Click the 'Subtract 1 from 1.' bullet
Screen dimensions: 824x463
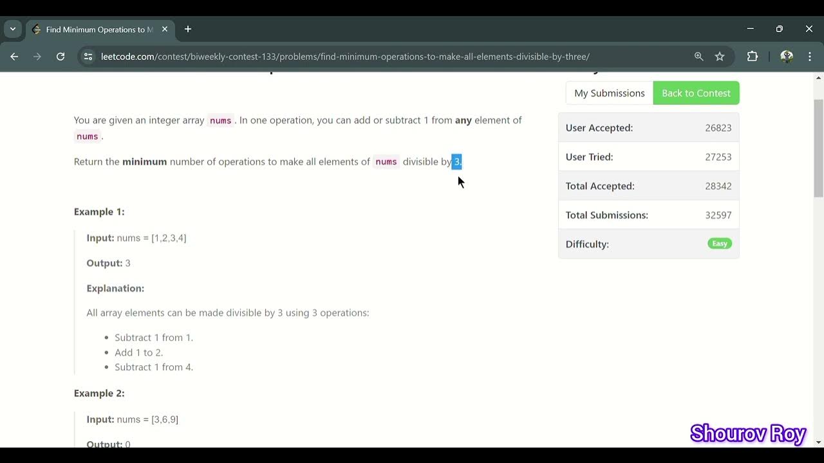coord(154,338)
